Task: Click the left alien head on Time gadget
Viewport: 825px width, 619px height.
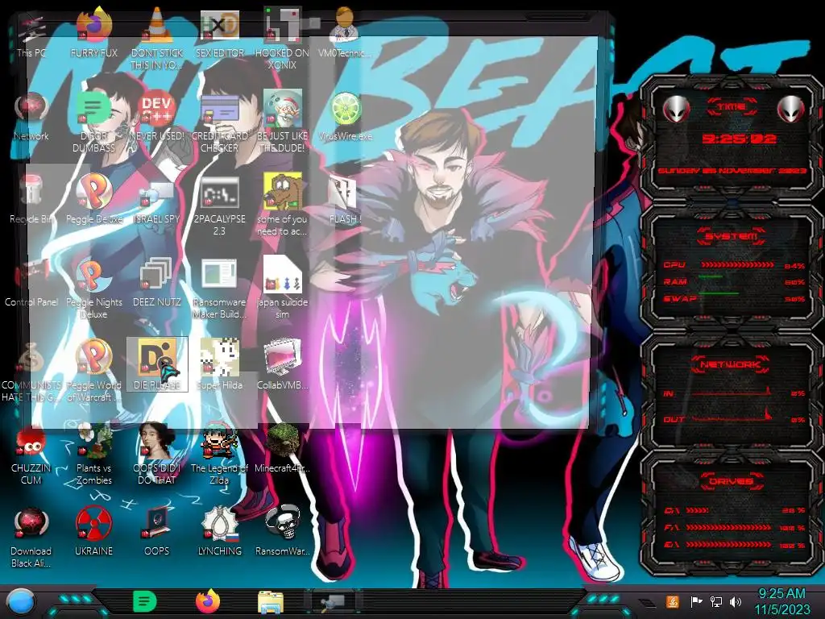Action: pyautogui.click(x=676, y=109)
